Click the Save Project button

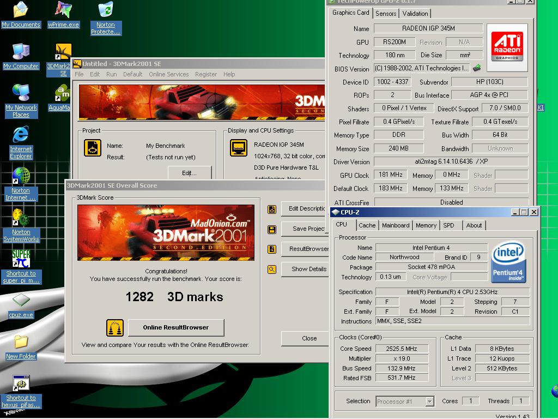(x=306, y=229)
